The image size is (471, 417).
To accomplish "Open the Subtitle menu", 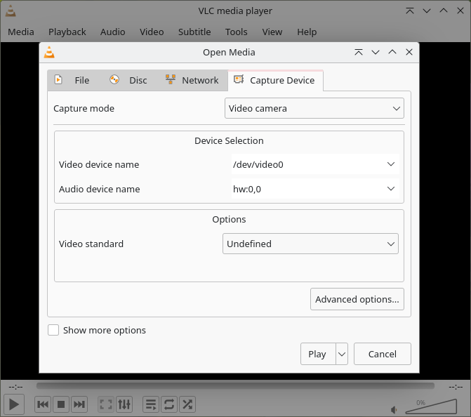I will point(194,32).
